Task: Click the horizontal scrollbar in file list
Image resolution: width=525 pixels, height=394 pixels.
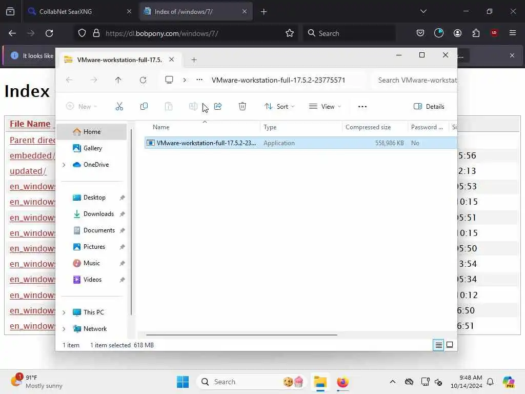Action: point(241,334)
